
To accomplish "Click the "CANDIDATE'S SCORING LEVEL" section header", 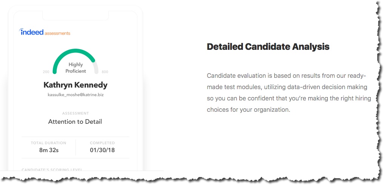I will [x=52, y=169].
